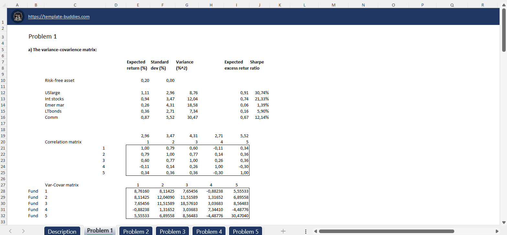Switch to the Problem 4 sheet tab
The height and width of the screenshot is (235, 507).
[209, 231]
